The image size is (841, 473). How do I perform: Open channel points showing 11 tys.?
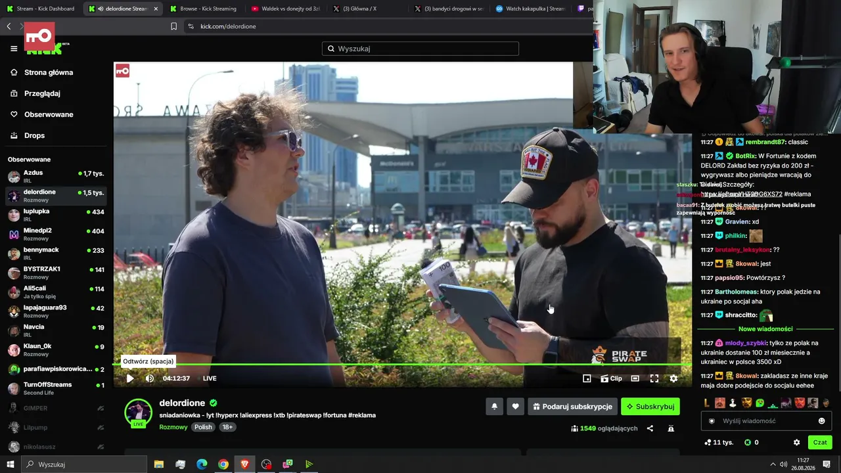point(719,443)
